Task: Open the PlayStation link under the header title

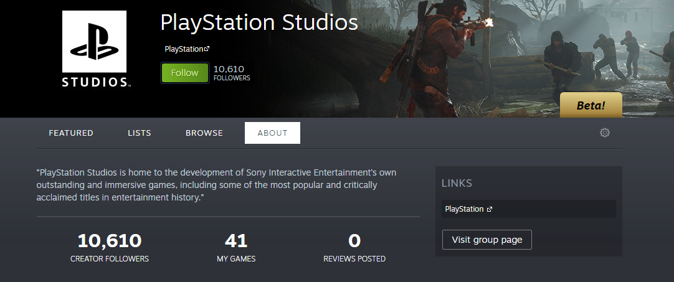Action: [184, 49]
